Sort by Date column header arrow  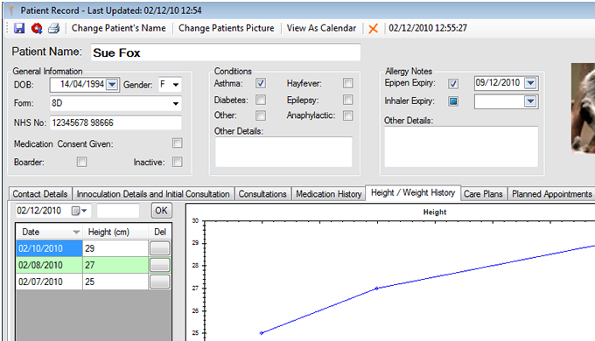click(x=76, y=232)
